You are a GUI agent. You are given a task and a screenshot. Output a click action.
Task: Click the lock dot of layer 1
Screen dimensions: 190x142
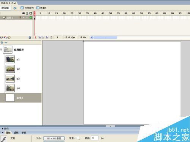27,18
